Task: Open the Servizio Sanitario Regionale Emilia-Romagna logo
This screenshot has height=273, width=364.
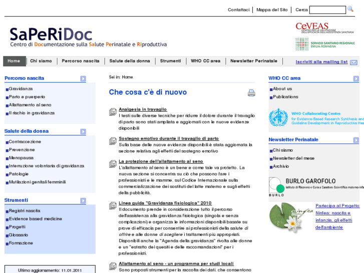Action: click(325, 44)
